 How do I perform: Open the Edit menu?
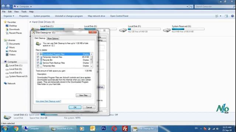pyautogui.click(x=10, y=12)
